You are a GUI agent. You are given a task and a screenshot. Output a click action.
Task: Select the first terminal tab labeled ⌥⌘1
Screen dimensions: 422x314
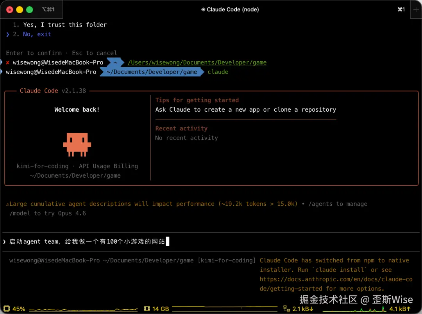tap(48, 9)
